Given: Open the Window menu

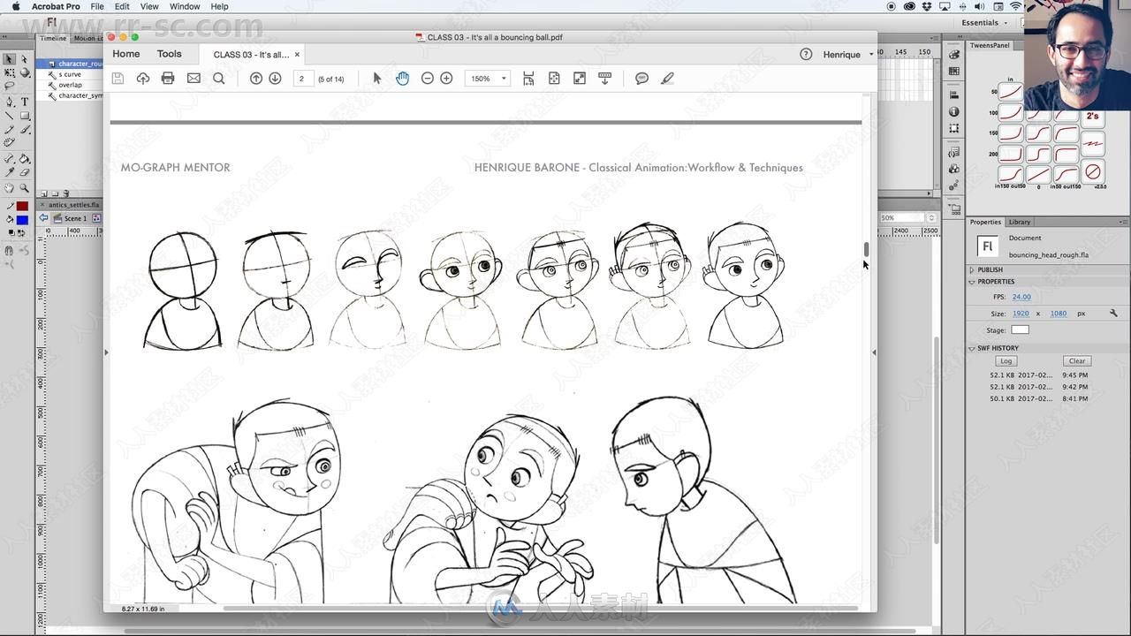Looking at the screenshot, I should pos(185,6).
